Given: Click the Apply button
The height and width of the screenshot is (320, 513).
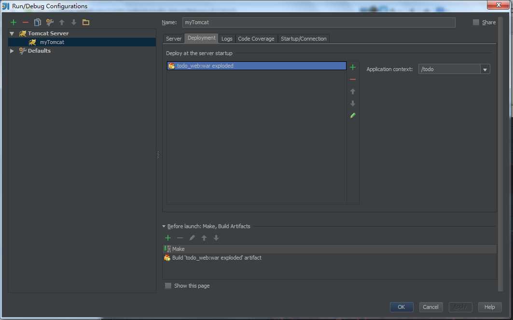Looking at the screenshot, I should click(460, 307).
